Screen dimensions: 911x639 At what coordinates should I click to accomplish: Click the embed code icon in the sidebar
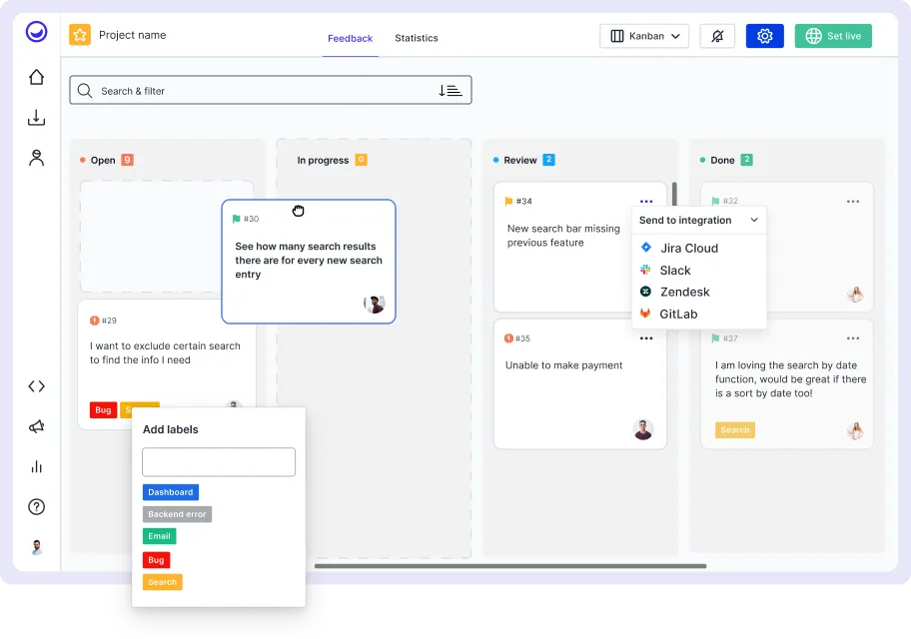coord(36,386)
